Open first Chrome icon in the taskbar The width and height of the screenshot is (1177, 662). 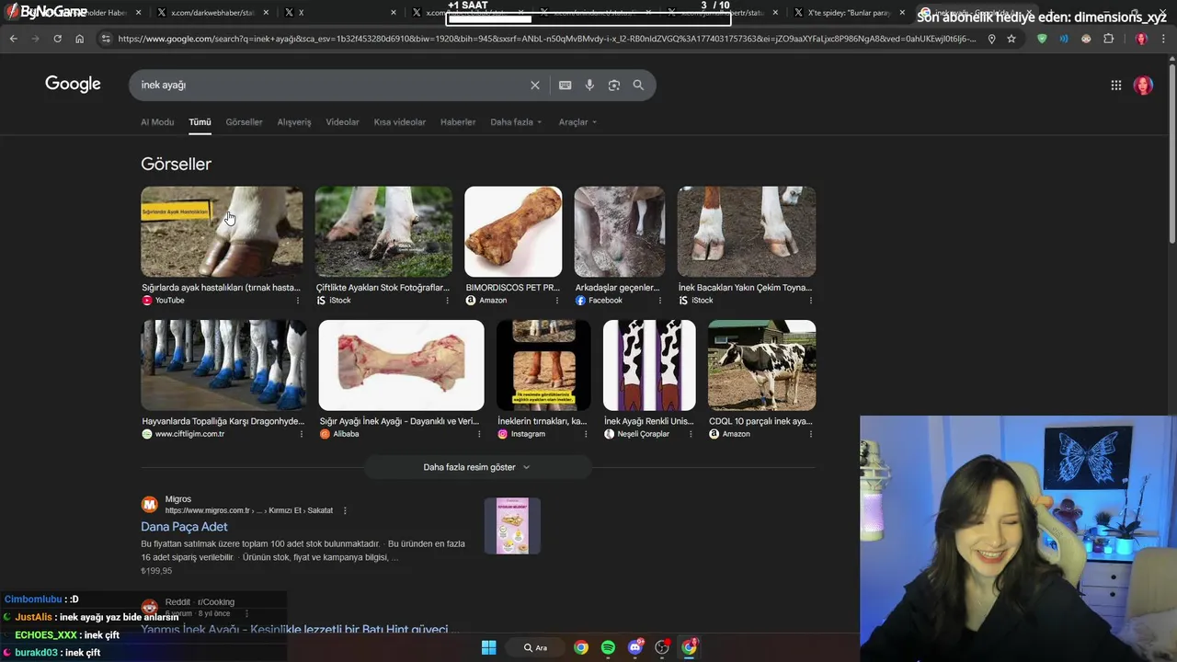(581, 647)
